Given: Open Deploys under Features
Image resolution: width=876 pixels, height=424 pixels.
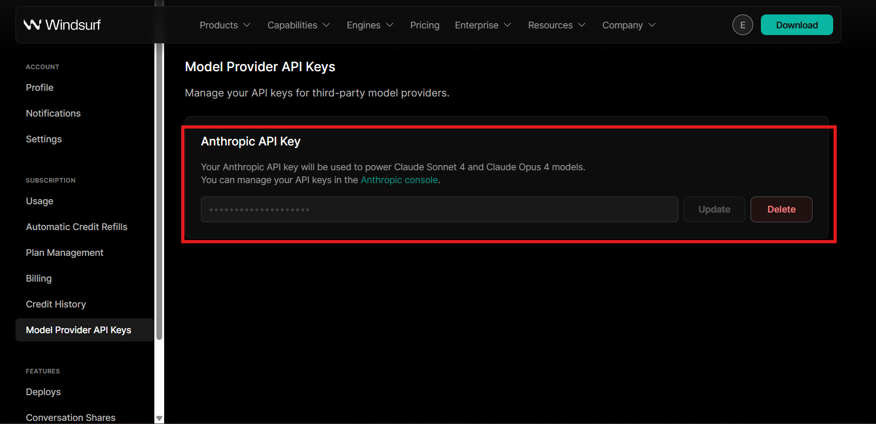Looking at the screenshot, I should 43,392.
